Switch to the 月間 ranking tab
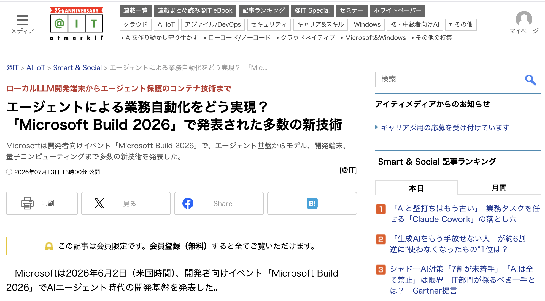 (x=499, y=188)
